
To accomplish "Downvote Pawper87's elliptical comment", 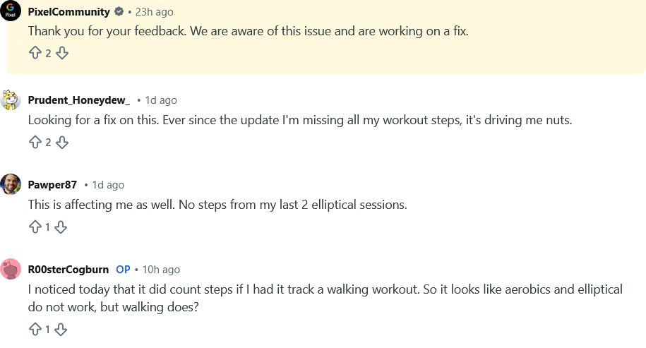I will tap(61, 227).
